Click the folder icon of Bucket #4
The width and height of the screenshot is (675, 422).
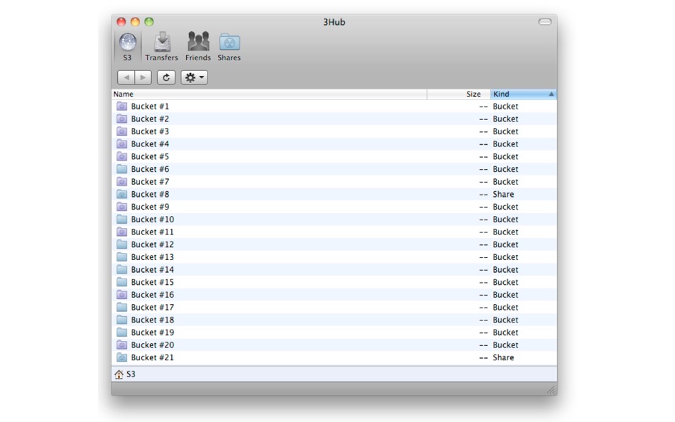[x=121, y=144]
